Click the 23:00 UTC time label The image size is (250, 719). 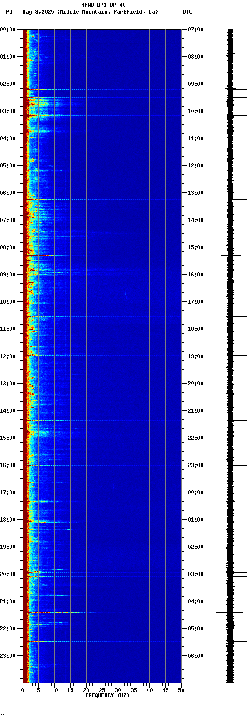click(x=196, y=465)
